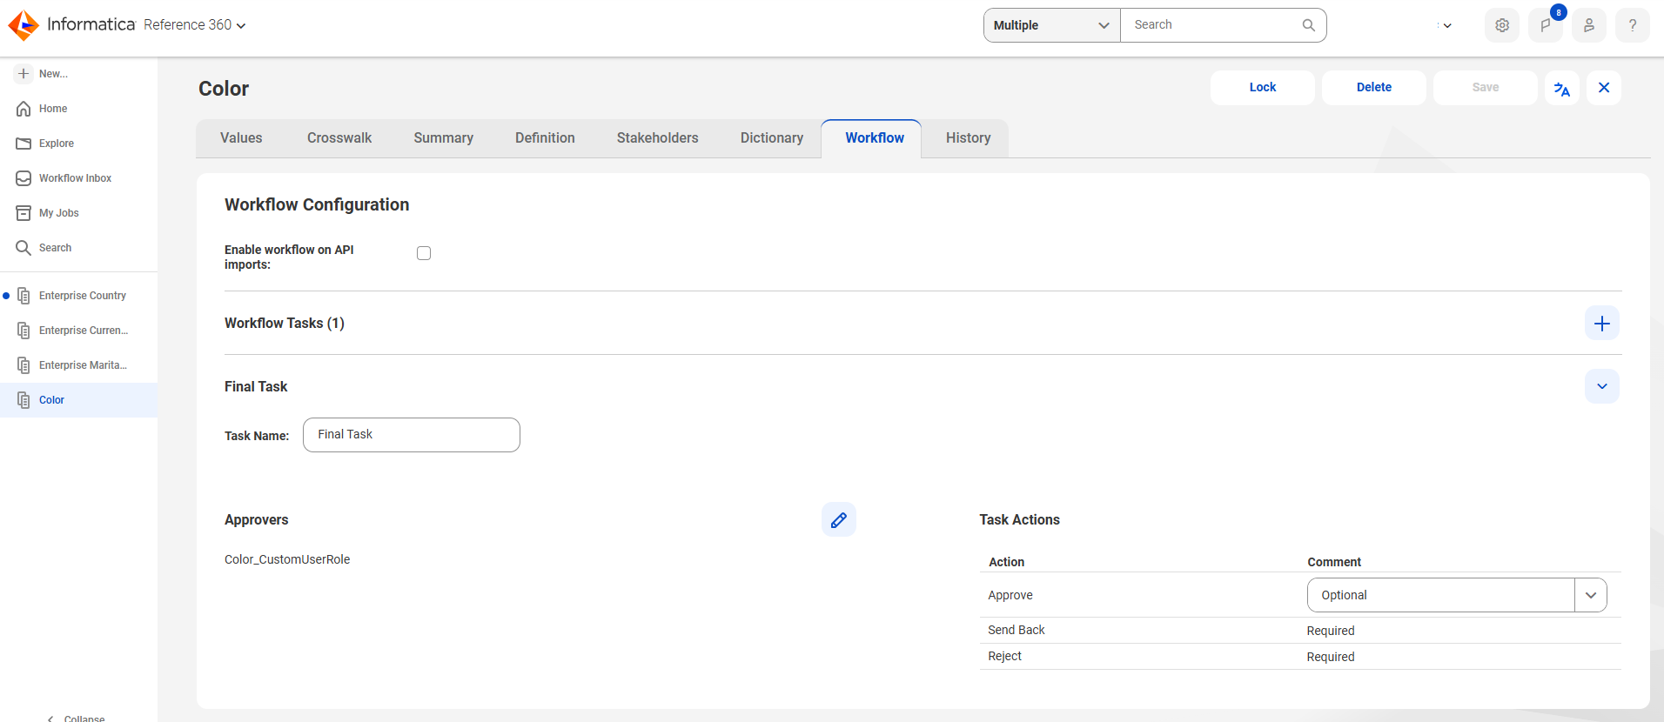Click the Delete button

click(x=1374, y=88)
